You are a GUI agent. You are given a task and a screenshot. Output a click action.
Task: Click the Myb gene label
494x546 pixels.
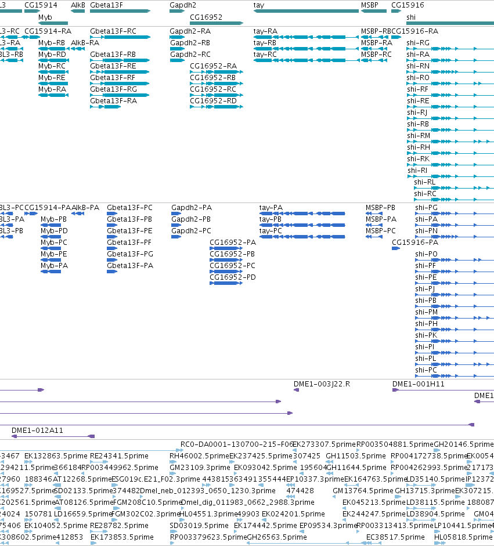45,17
